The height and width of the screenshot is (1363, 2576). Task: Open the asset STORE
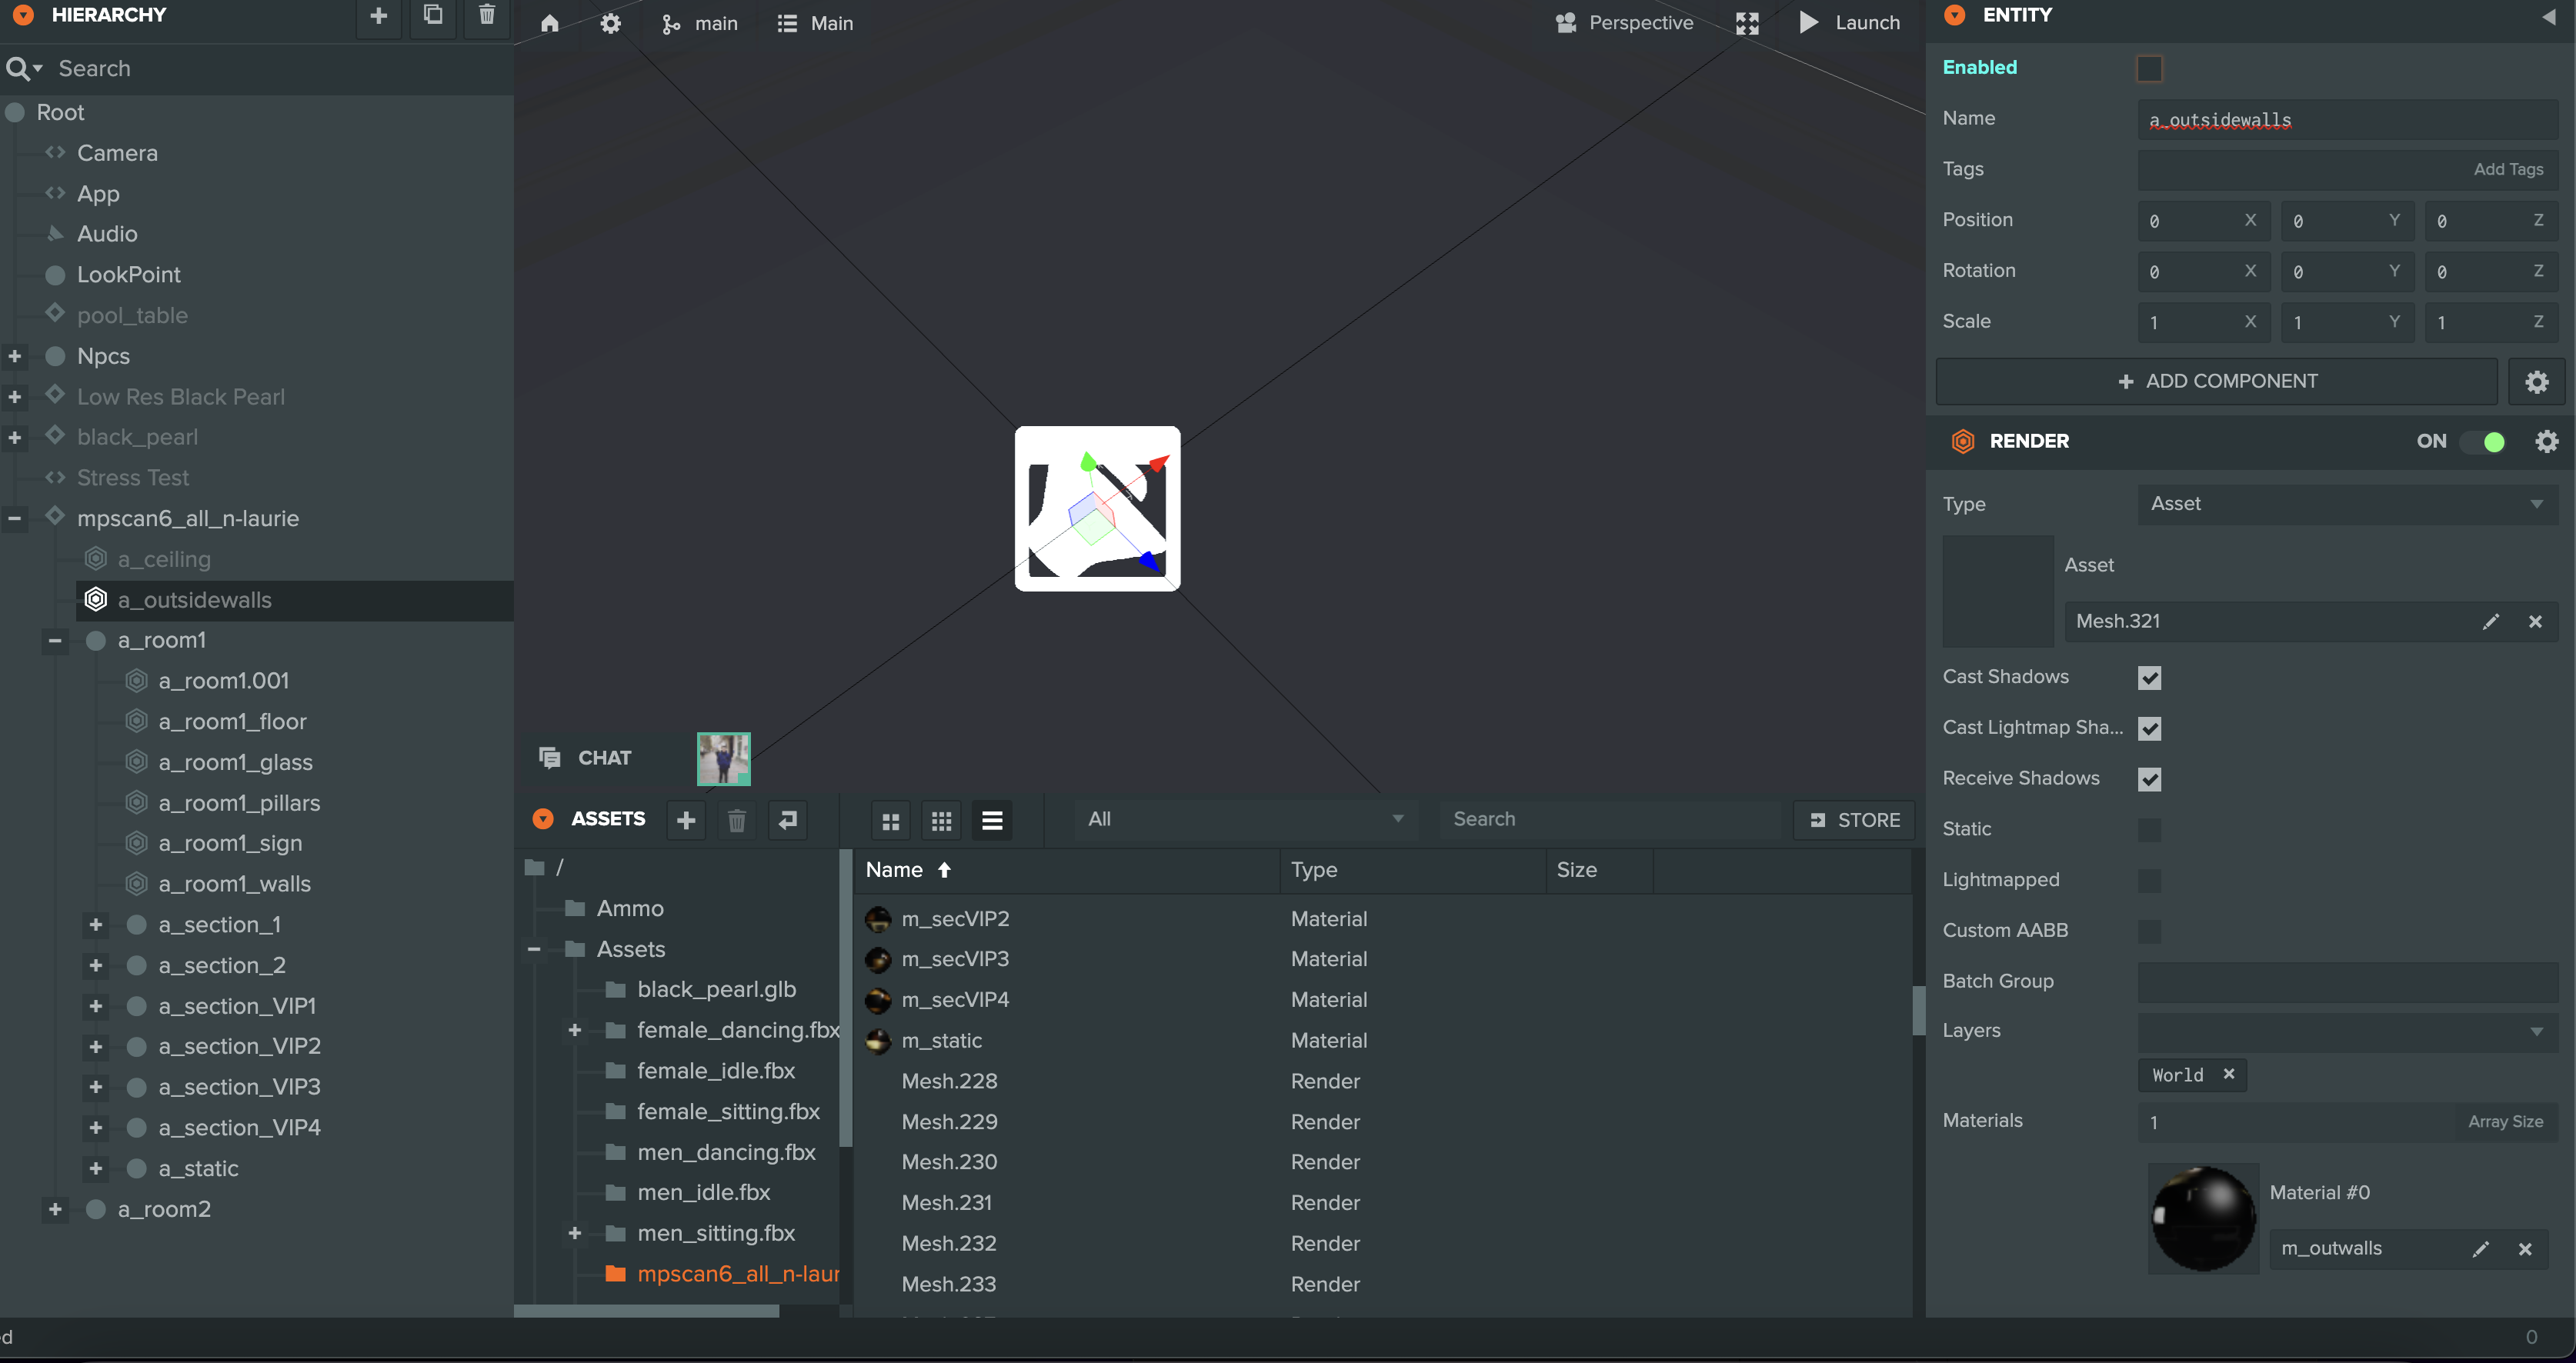tap(1853, 819)
